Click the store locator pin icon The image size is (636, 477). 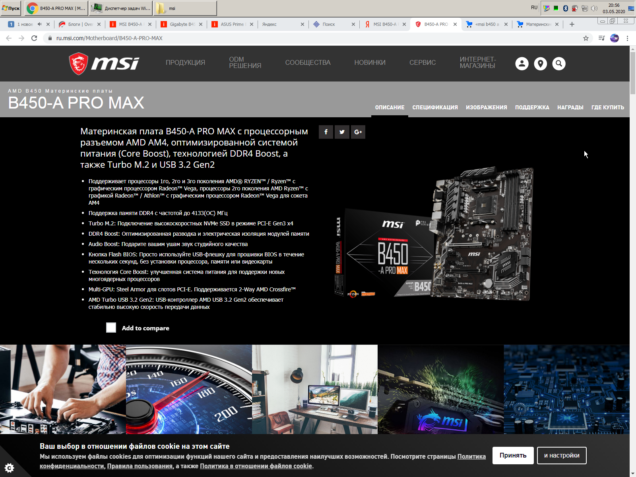(x=540, y=64)
